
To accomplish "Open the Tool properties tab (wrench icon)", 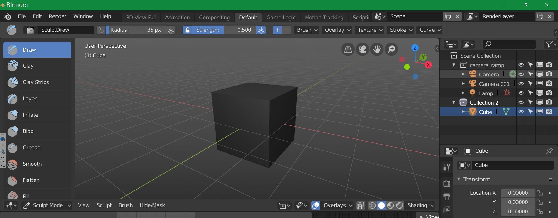I will pos(447,167).
